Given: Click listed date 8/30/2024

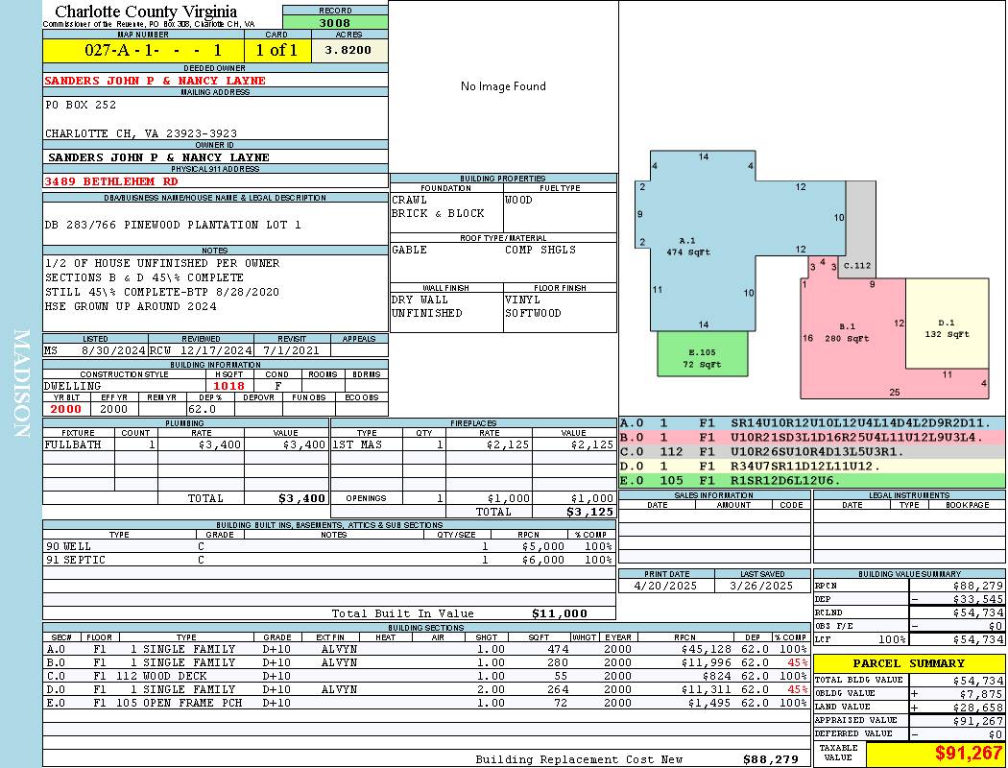Looking at the screenshot, I should coord(114,351).
